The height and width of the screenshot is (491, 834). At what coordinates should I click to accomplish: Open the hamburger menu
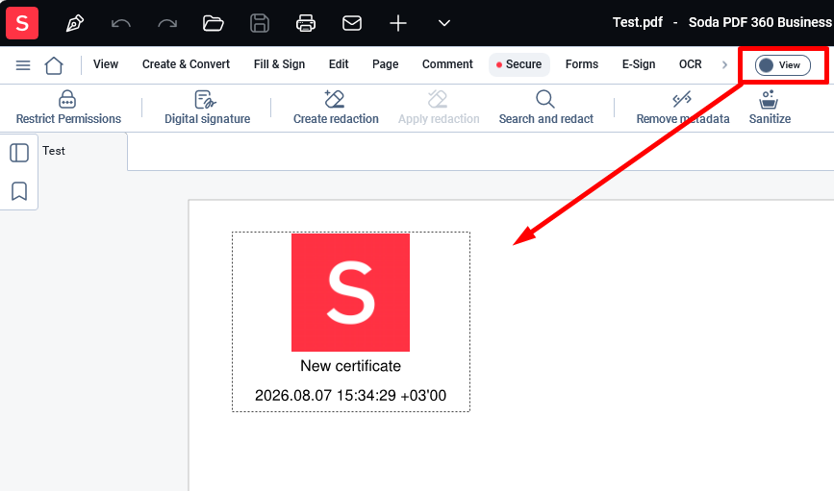pos(23,65)
